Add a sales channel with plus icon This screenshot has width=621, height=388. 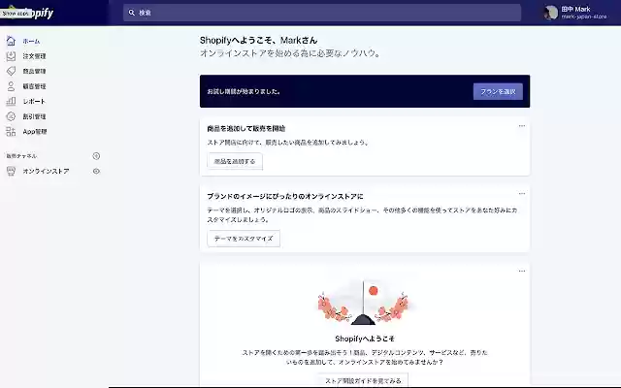[96, 156]
